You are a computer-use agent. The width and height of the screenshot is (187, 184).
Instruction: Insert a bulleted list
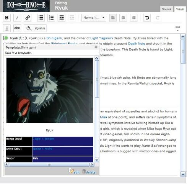click(x=41, y=18)
